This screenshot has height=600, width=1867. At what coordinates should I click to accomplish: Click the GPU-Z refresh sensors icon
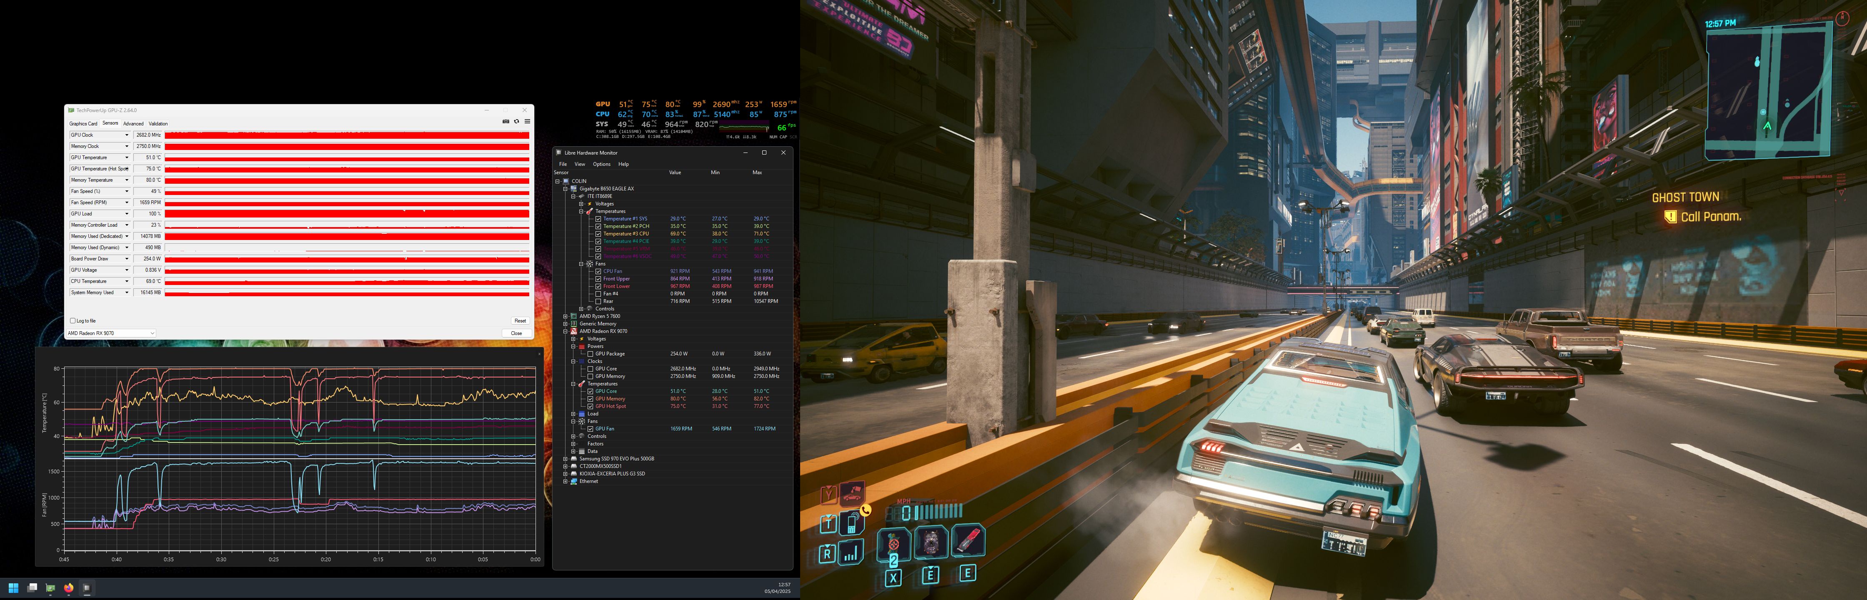click(516, 122)
